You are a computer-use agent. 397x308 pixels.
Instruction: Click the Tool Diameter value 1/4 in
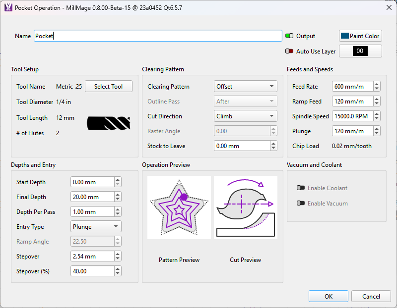click(64, 102)
